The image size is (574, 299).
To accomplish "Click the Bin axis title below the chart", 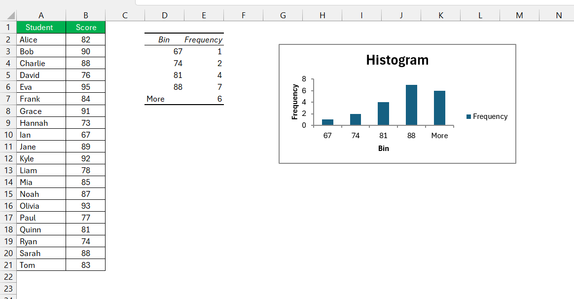I will [x=384, y=148].
